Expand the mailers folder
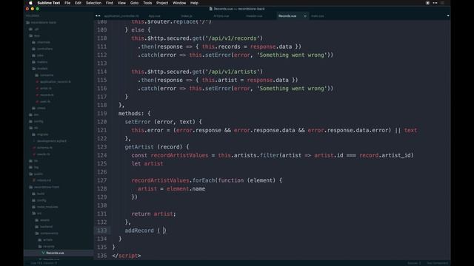 click(x=40, y=62)
